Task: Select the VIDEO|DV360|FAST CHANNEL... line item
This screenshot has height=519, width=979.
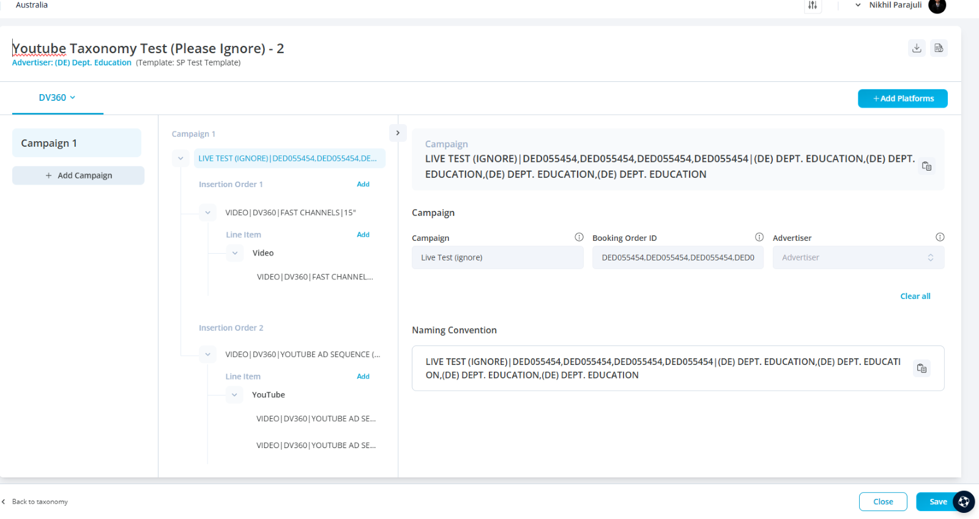Action: coord(315,277)
